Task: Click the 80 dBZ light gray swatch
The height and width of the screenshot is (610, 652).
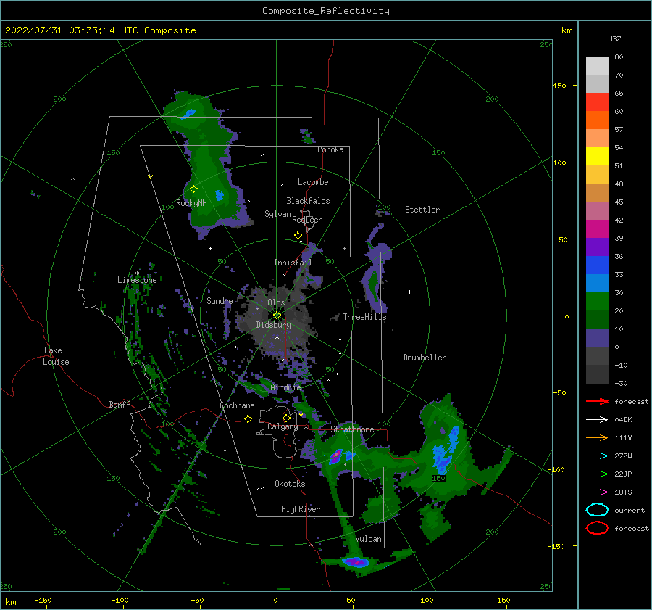Action: coord(597,66)
